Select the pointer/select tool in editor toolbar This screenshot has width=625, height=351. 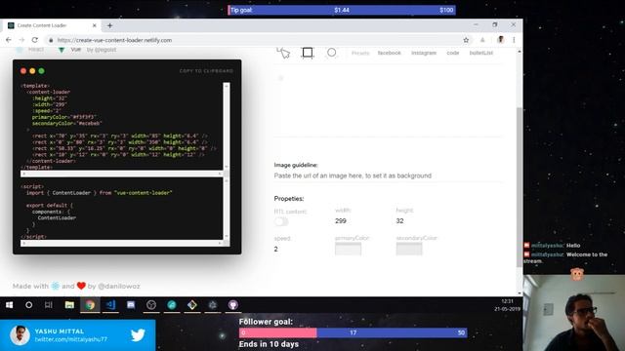pyautogui.click(x=283, y=53)
